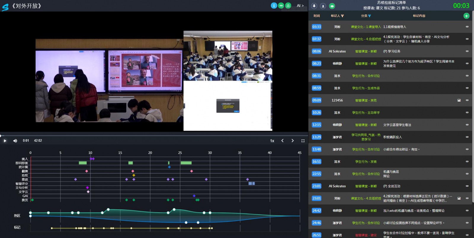Click the green link icon in header
The image size is (474, 238).
click(281, 6)
